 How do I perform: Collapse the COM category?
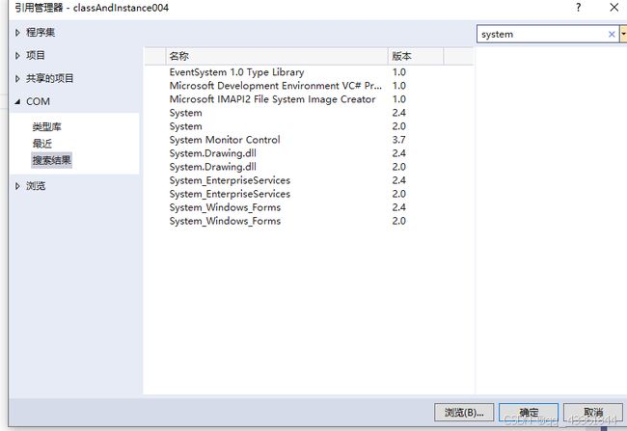pyautogui.click(x=17, y=102)
